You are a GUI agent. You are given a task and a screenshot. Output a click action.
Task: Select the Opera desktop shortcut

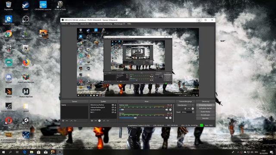coord(8,122)
